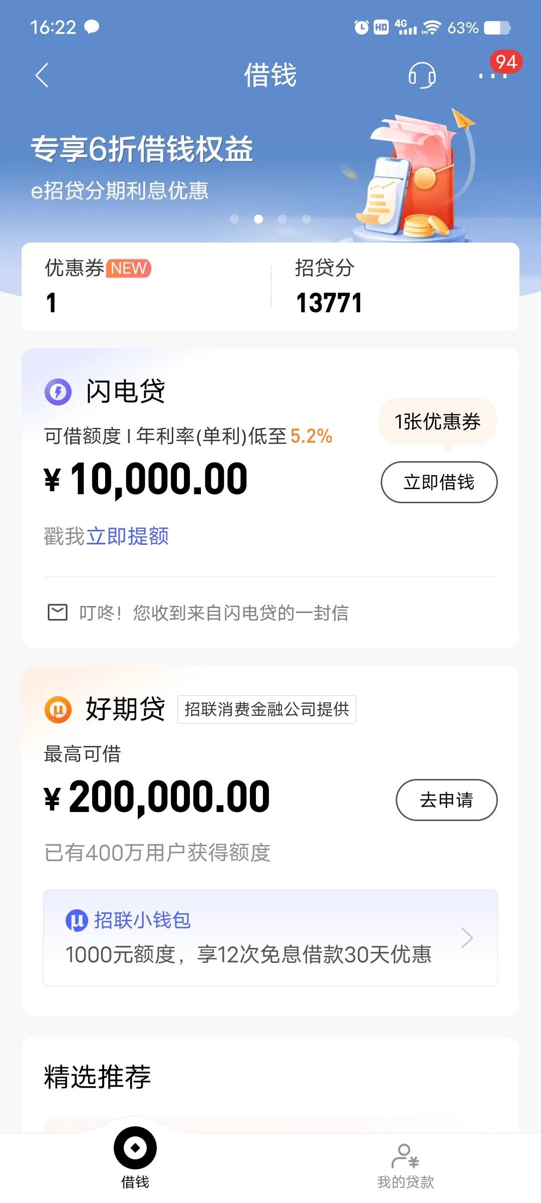Tap the 招联小钱包 blue logo icon
This screenshot has height=1203, width=541.
pyautogui.click(x=77, y=920)
